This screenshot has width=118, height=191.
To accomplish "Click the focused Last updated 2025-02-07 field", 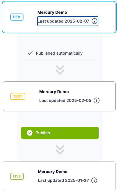I will [68, 21].
